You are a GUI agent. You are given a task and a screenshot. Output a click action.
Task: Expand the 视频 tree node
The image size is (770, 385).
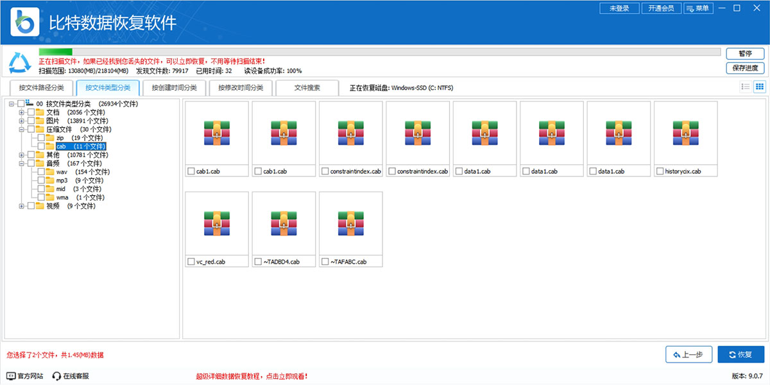pos(22,206)
